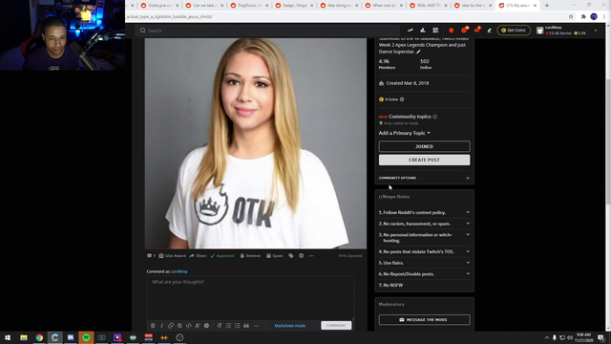This screenshot has width=611, height=344.
Task: Open the LordNmp user account dropdown
Action: click(x=567, y=31)
